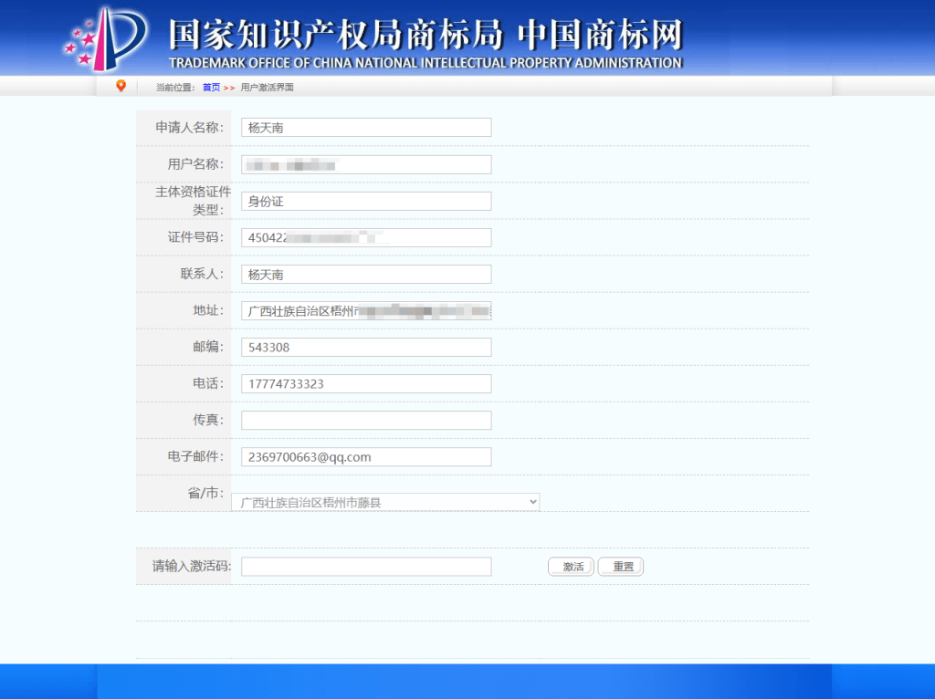
Task: Click the orange location pin icon
Action: (121, 86)
